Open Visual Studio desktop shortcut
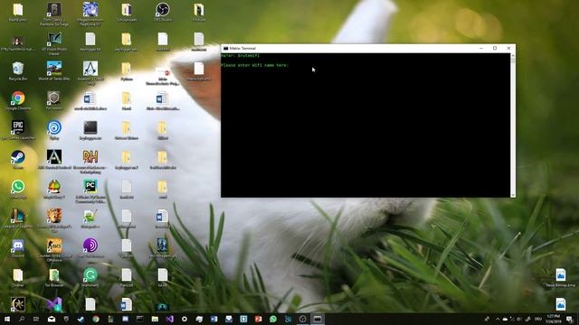Image resolution: width=579 pixels, height=325 pixels. (x=54, y=304)
